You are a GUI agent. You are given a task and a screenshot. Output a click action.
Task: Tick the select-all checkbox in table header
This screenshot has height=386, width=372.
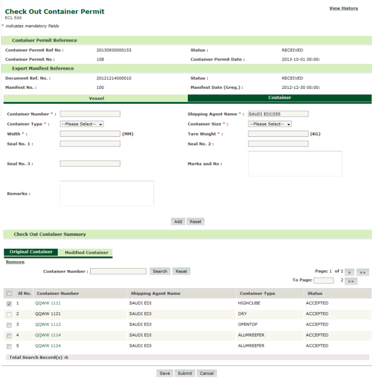9,294
